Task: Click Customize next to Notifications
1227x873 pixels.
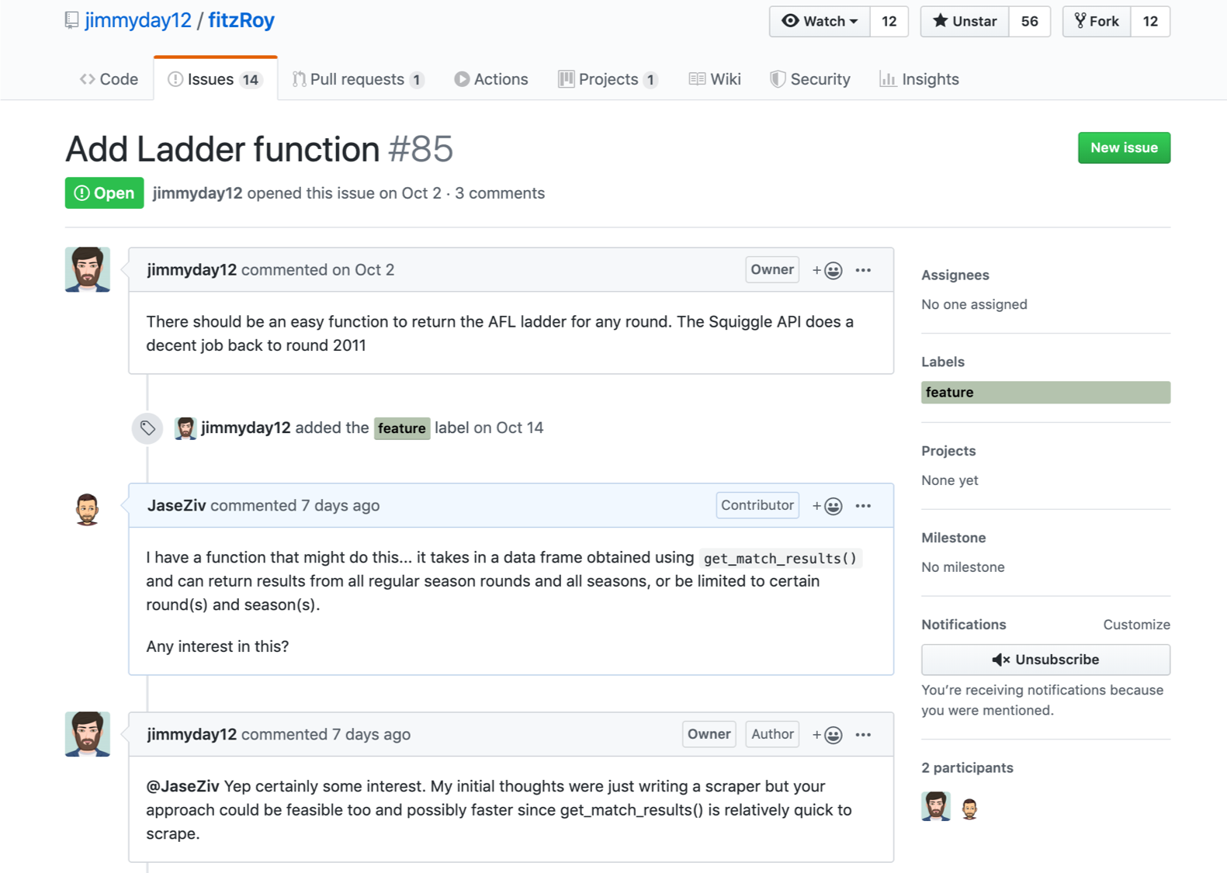Action: (x=1136, y=625)
